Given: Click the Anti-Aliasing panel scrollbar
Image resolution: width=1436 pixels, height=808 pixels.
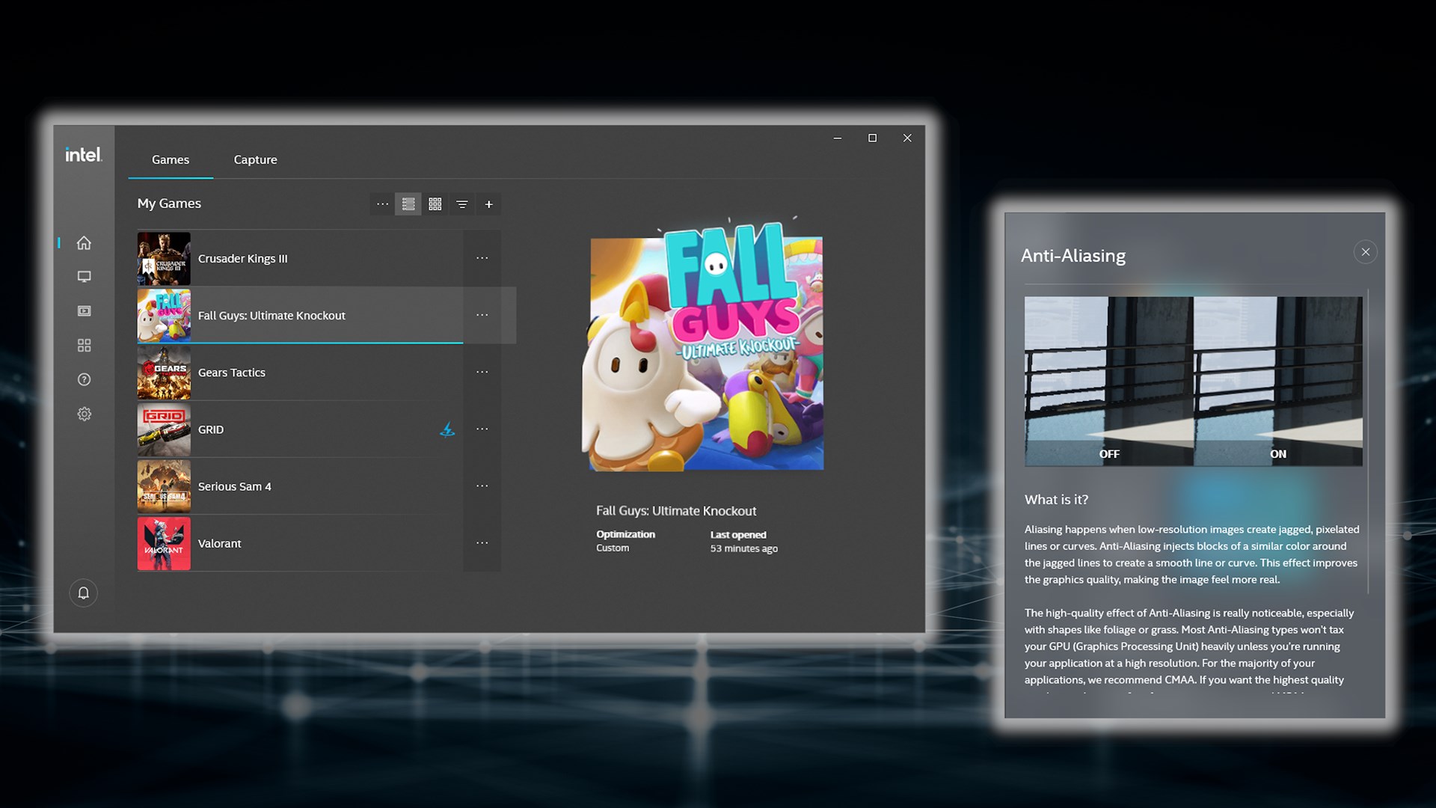Looking at the screenshot, I should tap(1368, 441).
